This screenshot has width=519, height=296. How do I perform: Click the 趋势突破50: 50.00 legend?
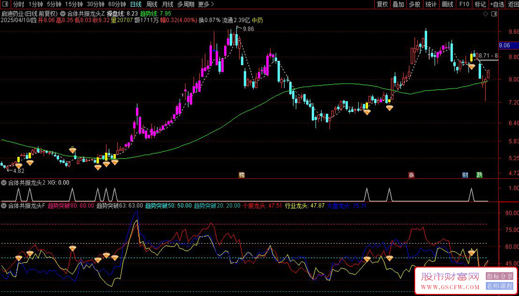(169, 205)
